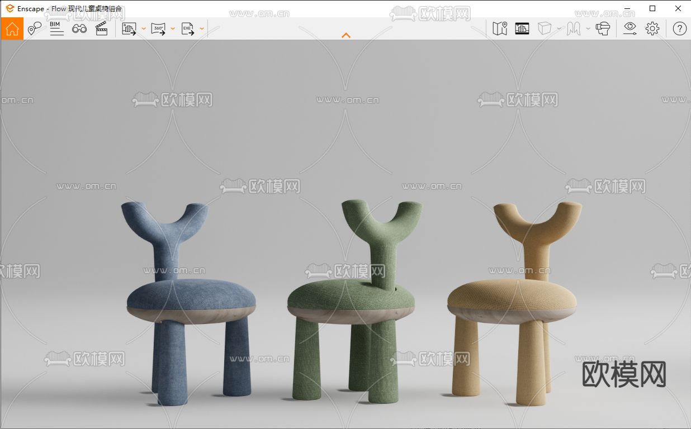Viewport: 691px width, 429px height.
Task: Open the help question mark
Action: 679,28
